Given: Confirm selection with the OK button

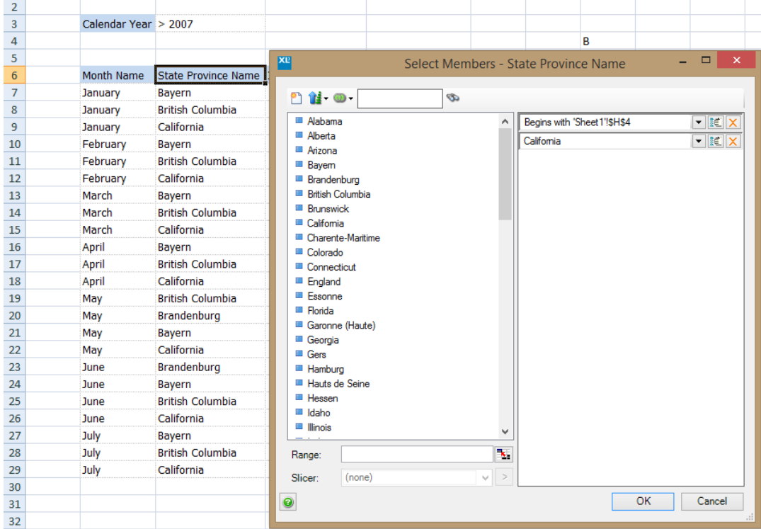Looking at the screenshot, I should pos(641,501).
